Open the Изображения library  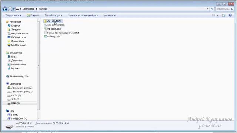coord(19,65)
